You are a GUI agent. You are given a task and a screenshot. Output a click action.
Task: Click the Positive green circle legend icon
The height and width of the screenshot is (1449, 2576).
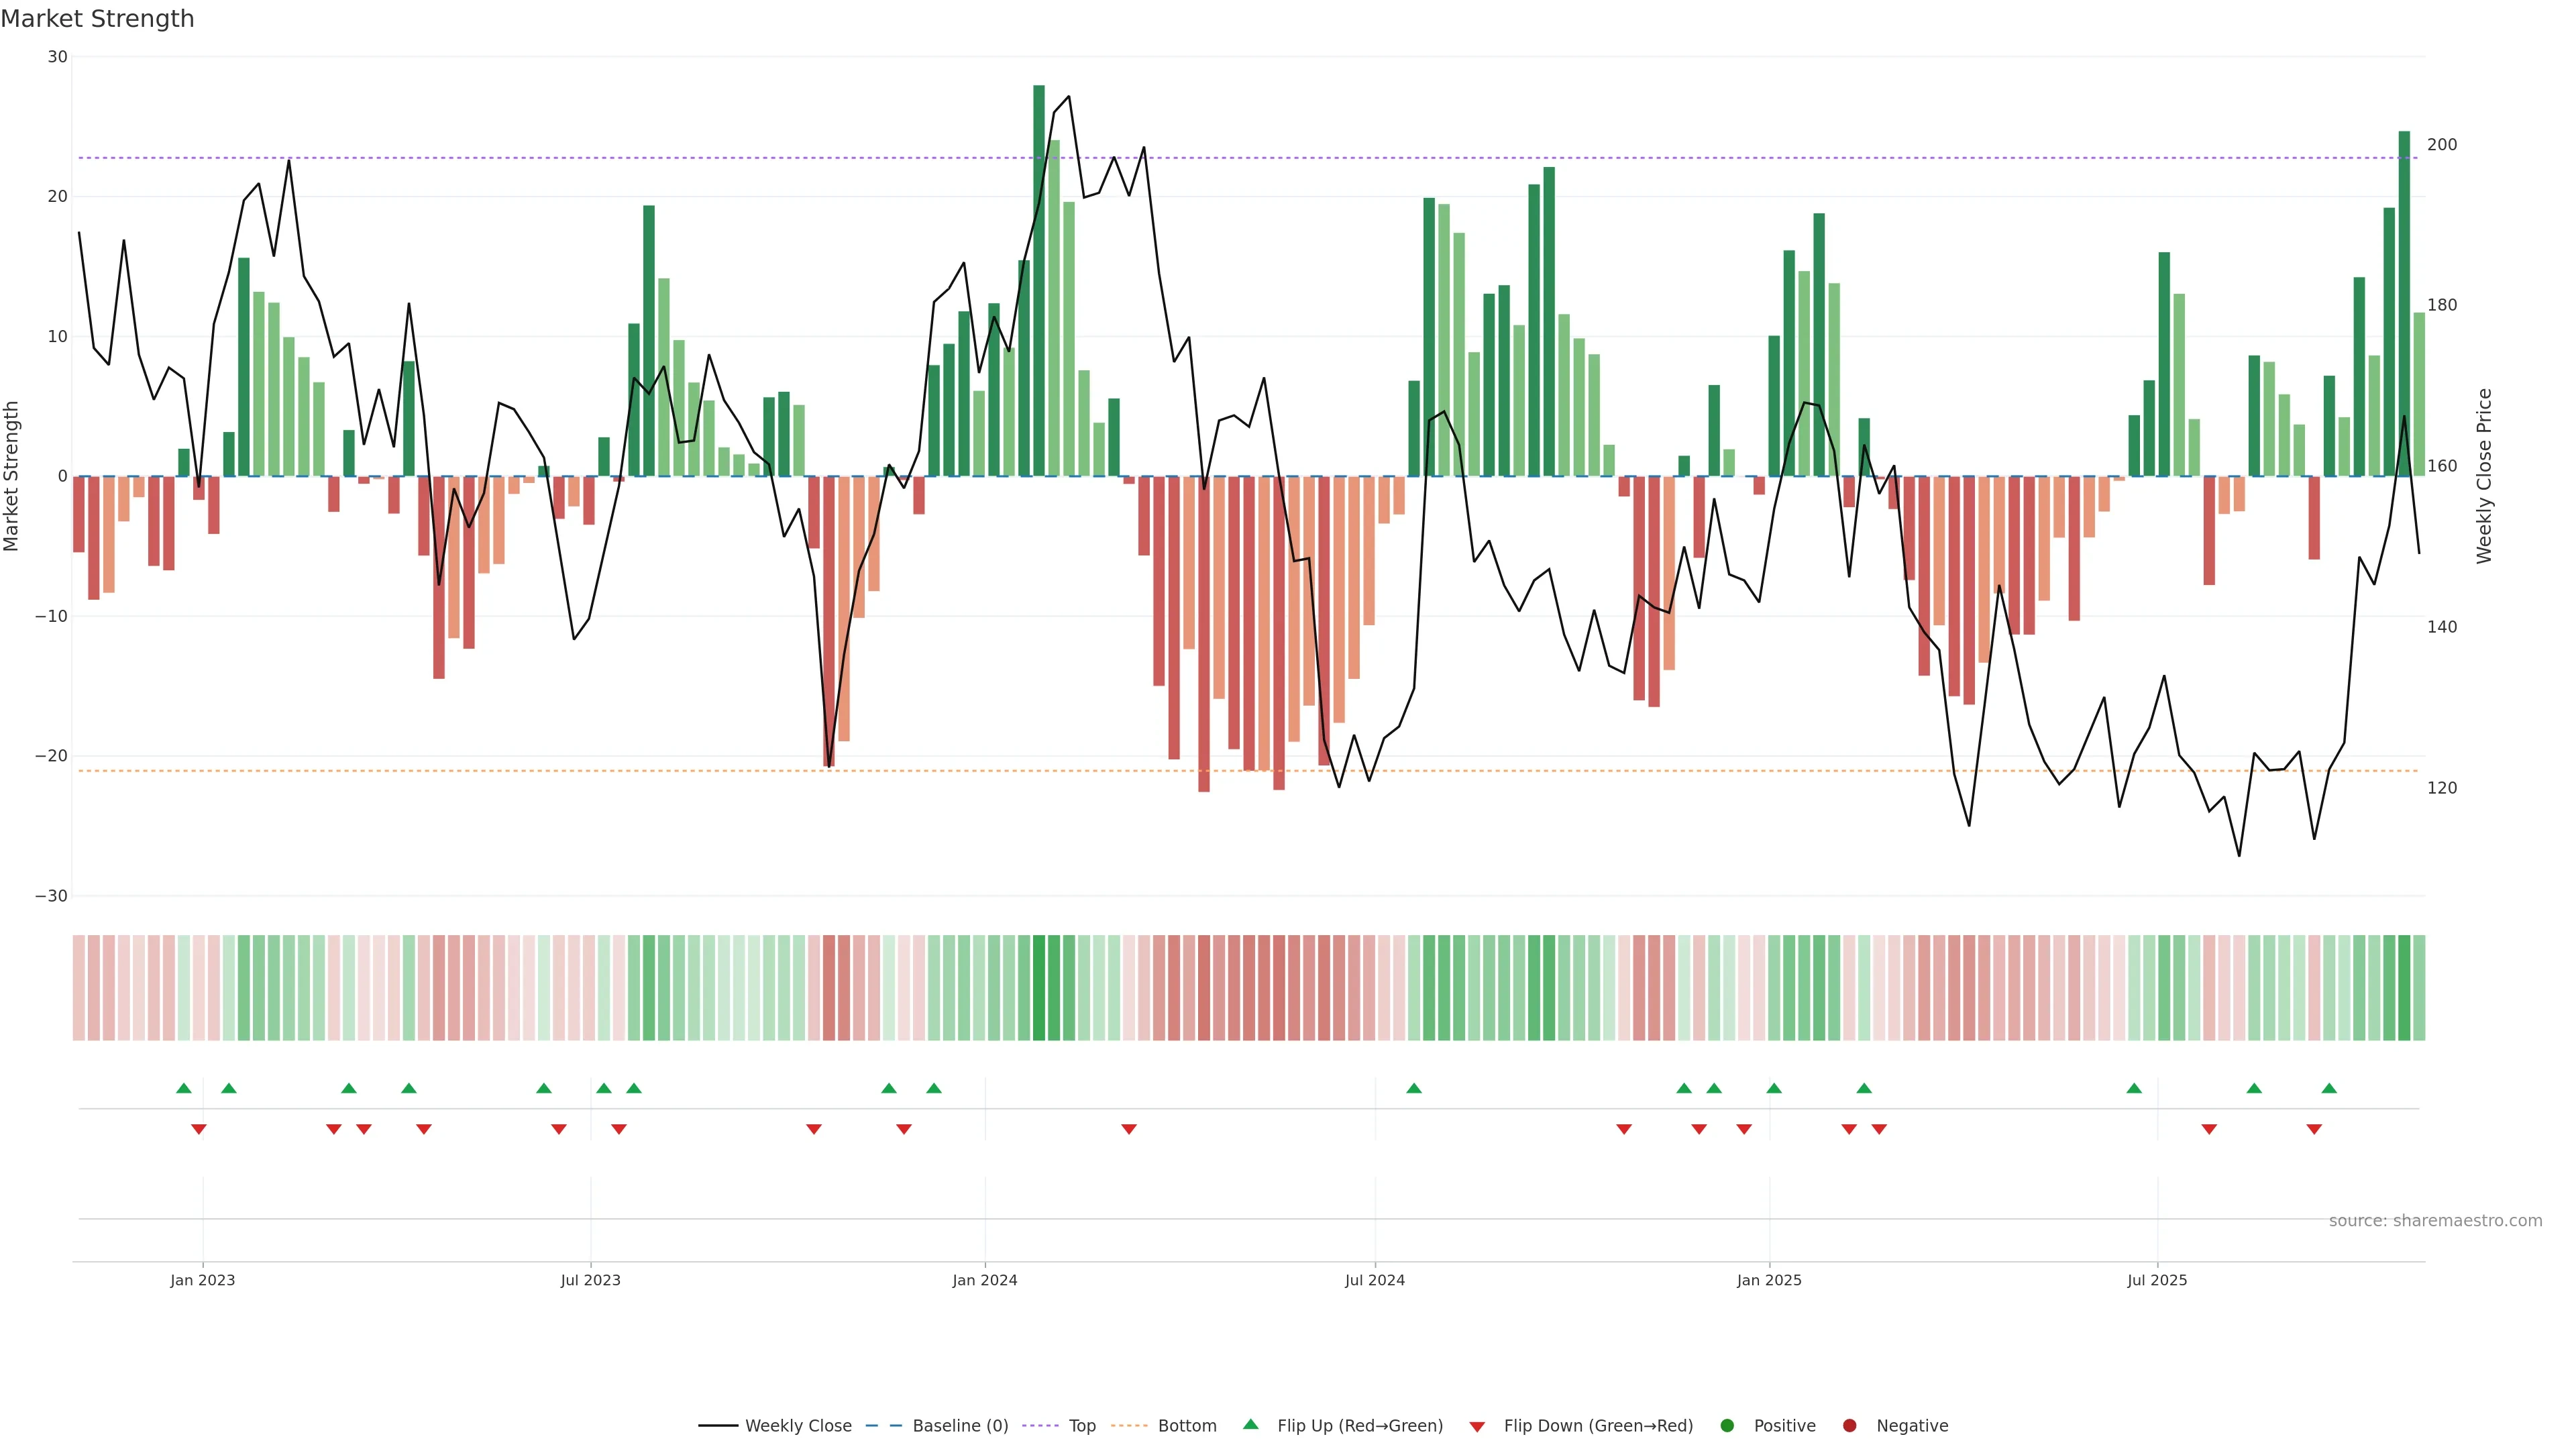[1727, 1425]
